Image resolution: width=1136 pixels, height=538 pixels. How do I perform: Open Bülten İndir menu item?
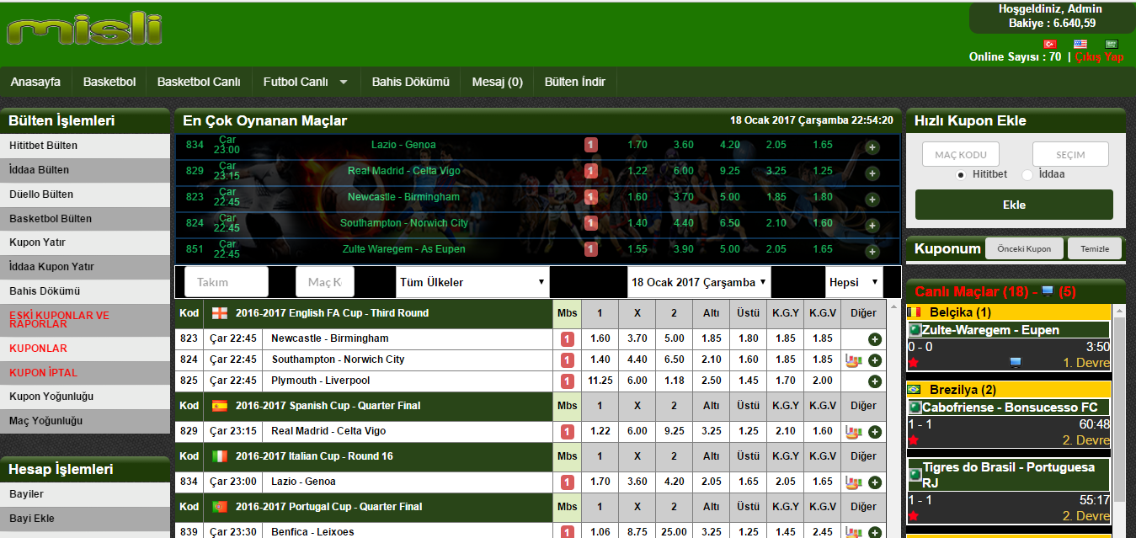[575, 82]
